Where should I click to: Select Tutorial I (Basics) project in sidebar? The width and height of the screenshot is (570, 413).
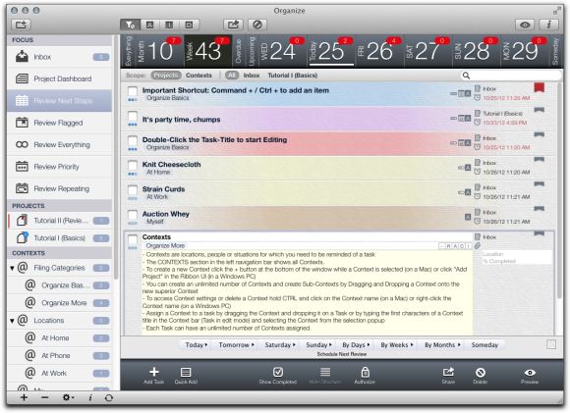[60, 238]
